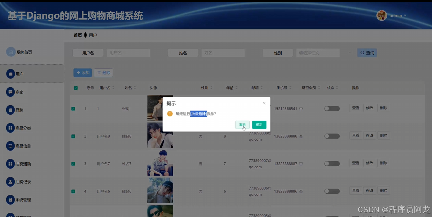Uncheck the checkbox for row 用户名8
This screenshot has width=432, height=217.
click(73, 136)
